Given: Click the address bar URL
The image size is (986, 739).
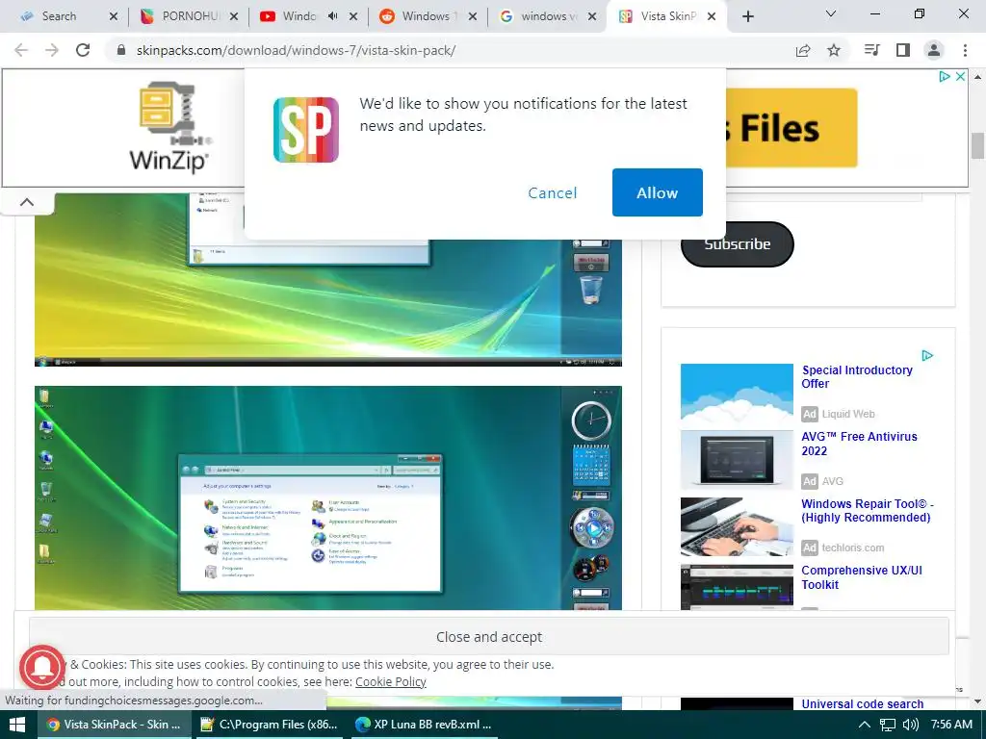Looking at the screenshot, I should tap(296, 50).
